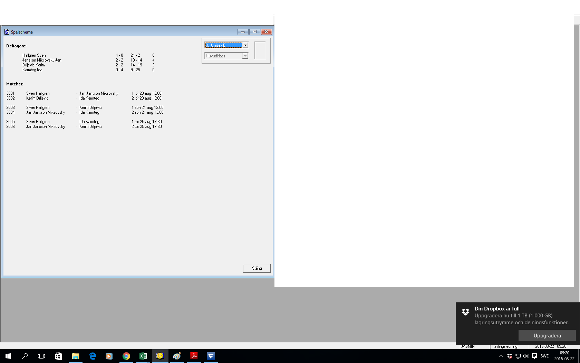This screenshot has width=580, height=363.
Task: Open the volume control in system tray
Action: coord(526,356)
